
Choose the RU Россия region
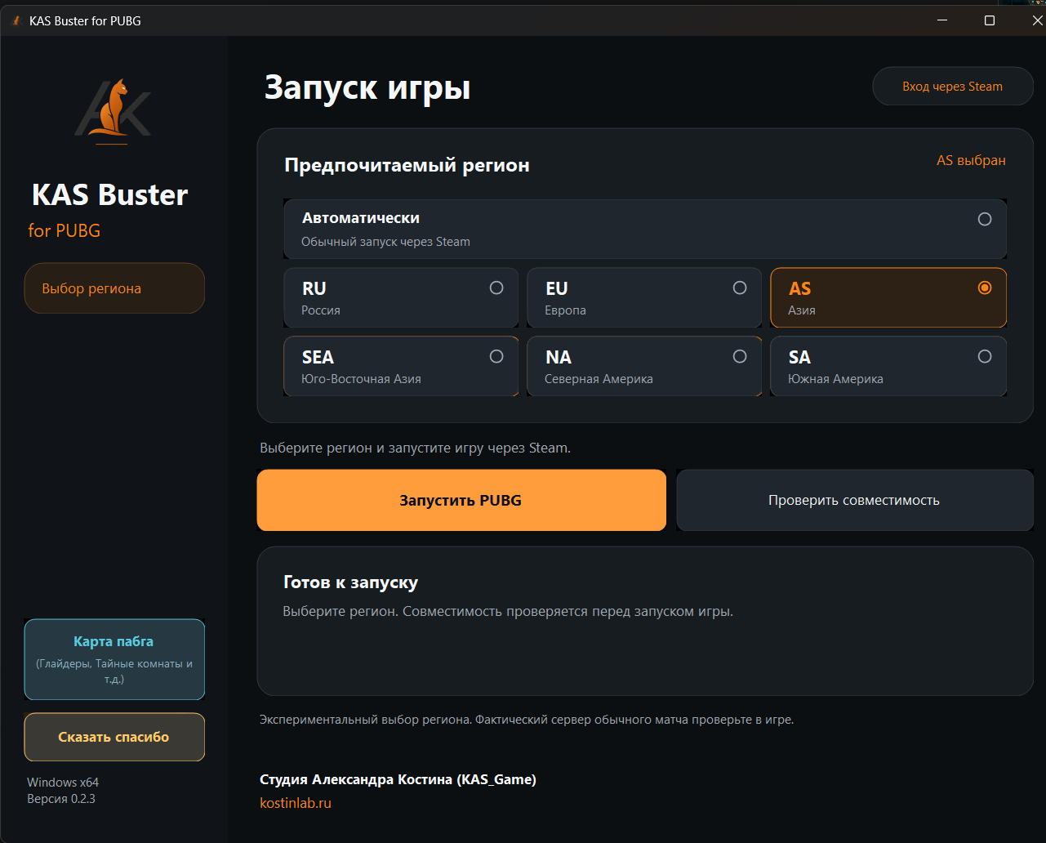click(x=401, y=298)
